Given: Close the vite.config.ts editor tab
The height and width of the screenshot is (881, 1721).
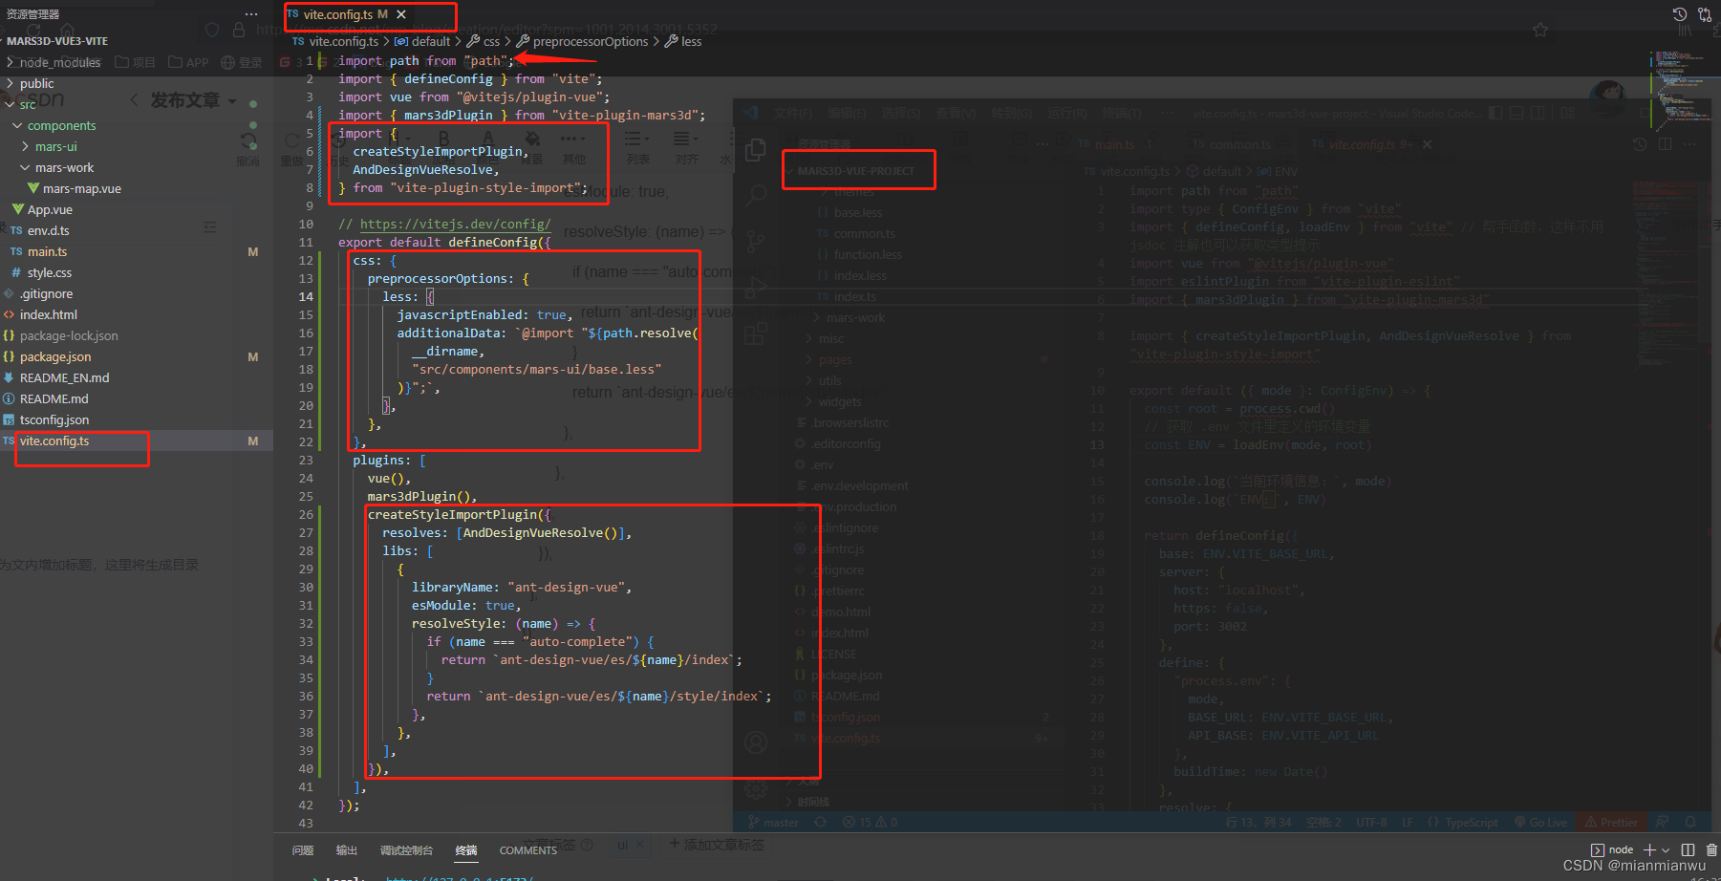Looking at the screenshot, I should [401, 14].
